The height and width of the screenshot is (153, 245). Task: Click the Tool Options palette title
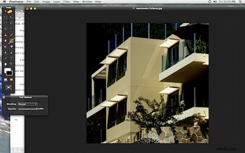[25, 97]
